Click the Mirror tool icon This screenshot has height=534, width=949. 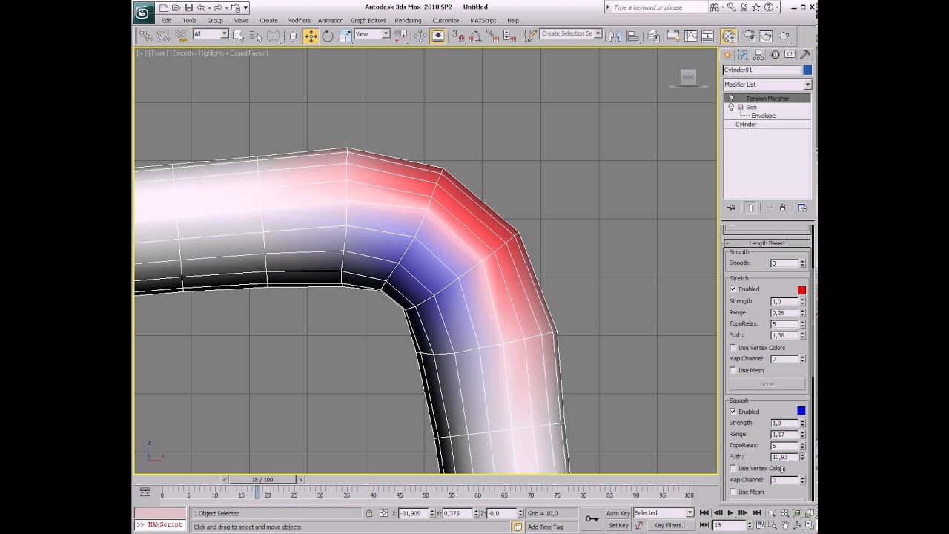[x=615, y=36]
